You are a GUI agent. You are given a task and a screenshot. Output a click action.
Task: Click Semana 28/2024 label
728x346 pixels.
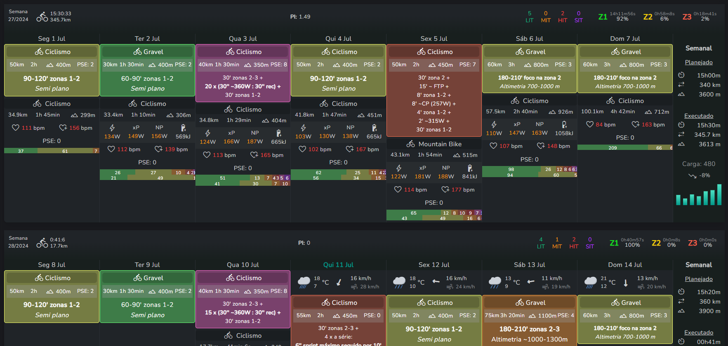tap(18, 242)
